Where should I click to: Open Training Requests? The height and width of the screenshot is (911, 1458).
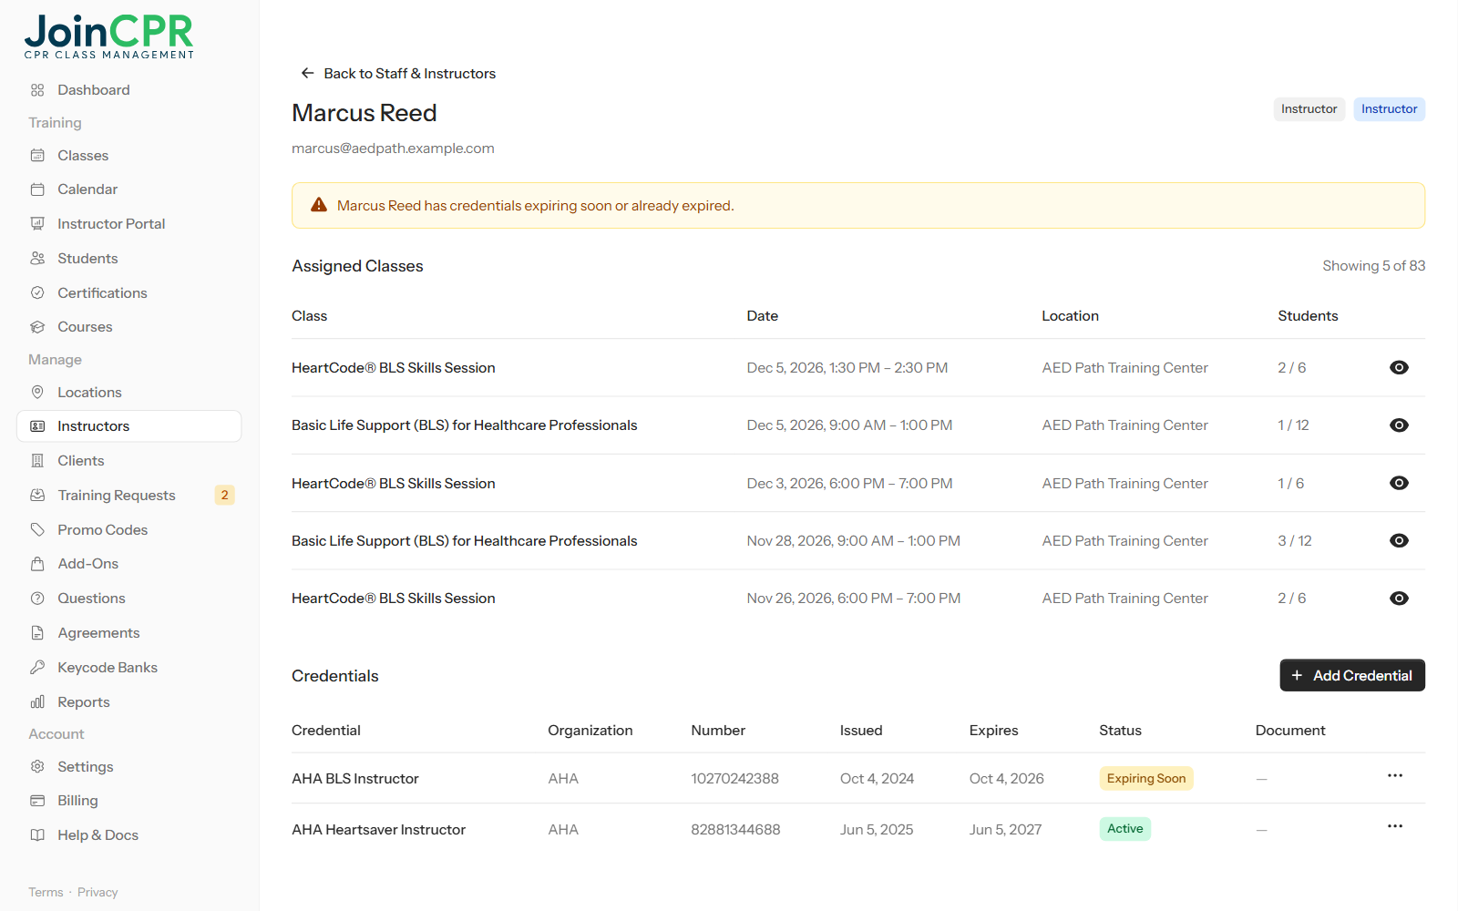pyautogui.click(x=129, y=496)
